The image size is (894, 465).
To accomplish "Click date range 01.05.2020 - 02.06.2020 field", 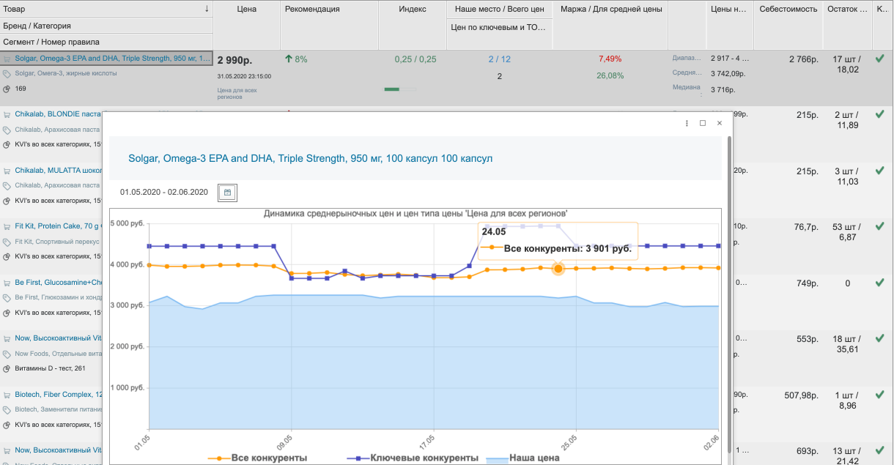I will point(164,193).
